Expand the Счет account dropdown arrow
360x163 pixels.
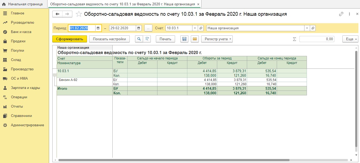pos(195,28)
